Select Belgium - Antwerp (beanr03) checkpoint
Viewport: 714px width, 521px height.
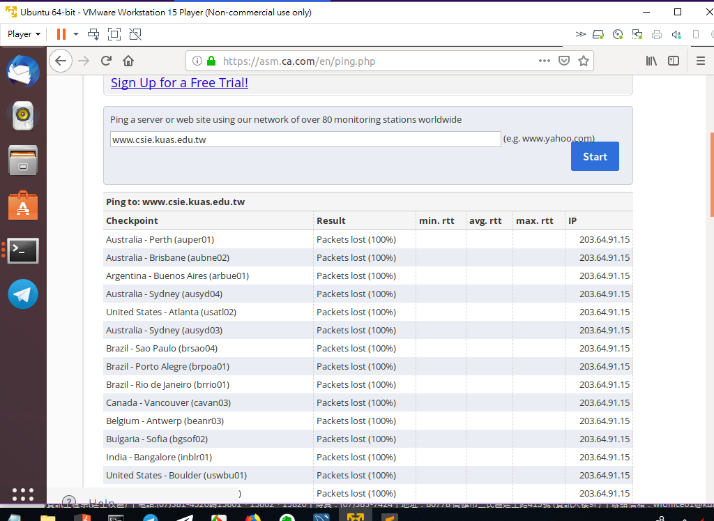click(x=165, y=421)
